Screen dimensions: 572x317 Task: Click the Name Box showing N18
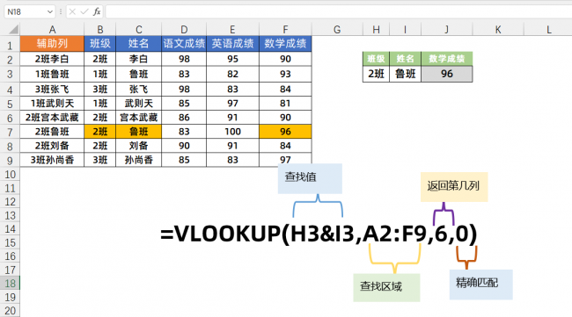[x=29, y=11]
